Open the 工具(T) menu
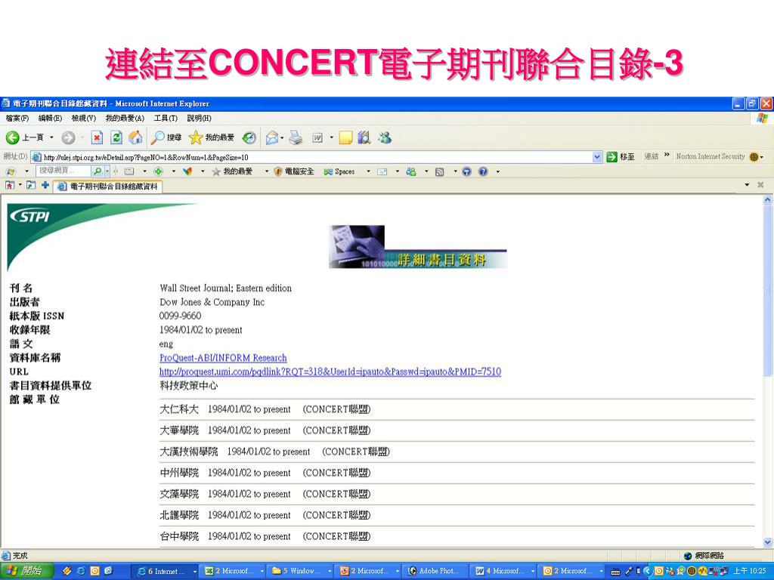The image size is (774, 580). pos(166,119)
